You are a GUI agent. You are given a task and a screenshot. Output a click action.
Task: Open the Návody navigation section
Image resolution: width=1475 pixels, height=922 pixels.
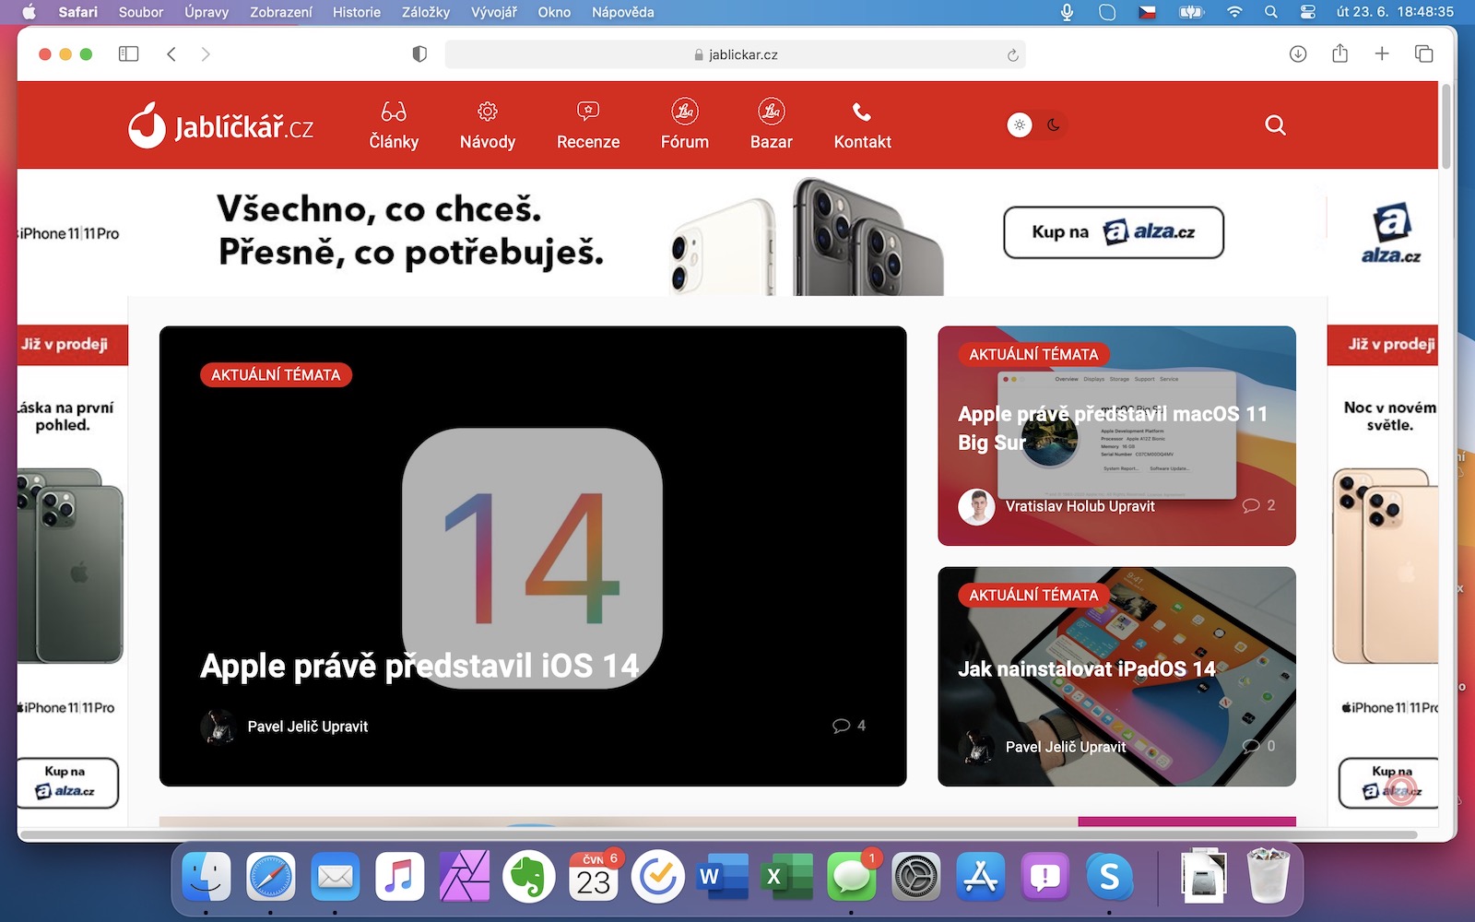coord(487,125)
